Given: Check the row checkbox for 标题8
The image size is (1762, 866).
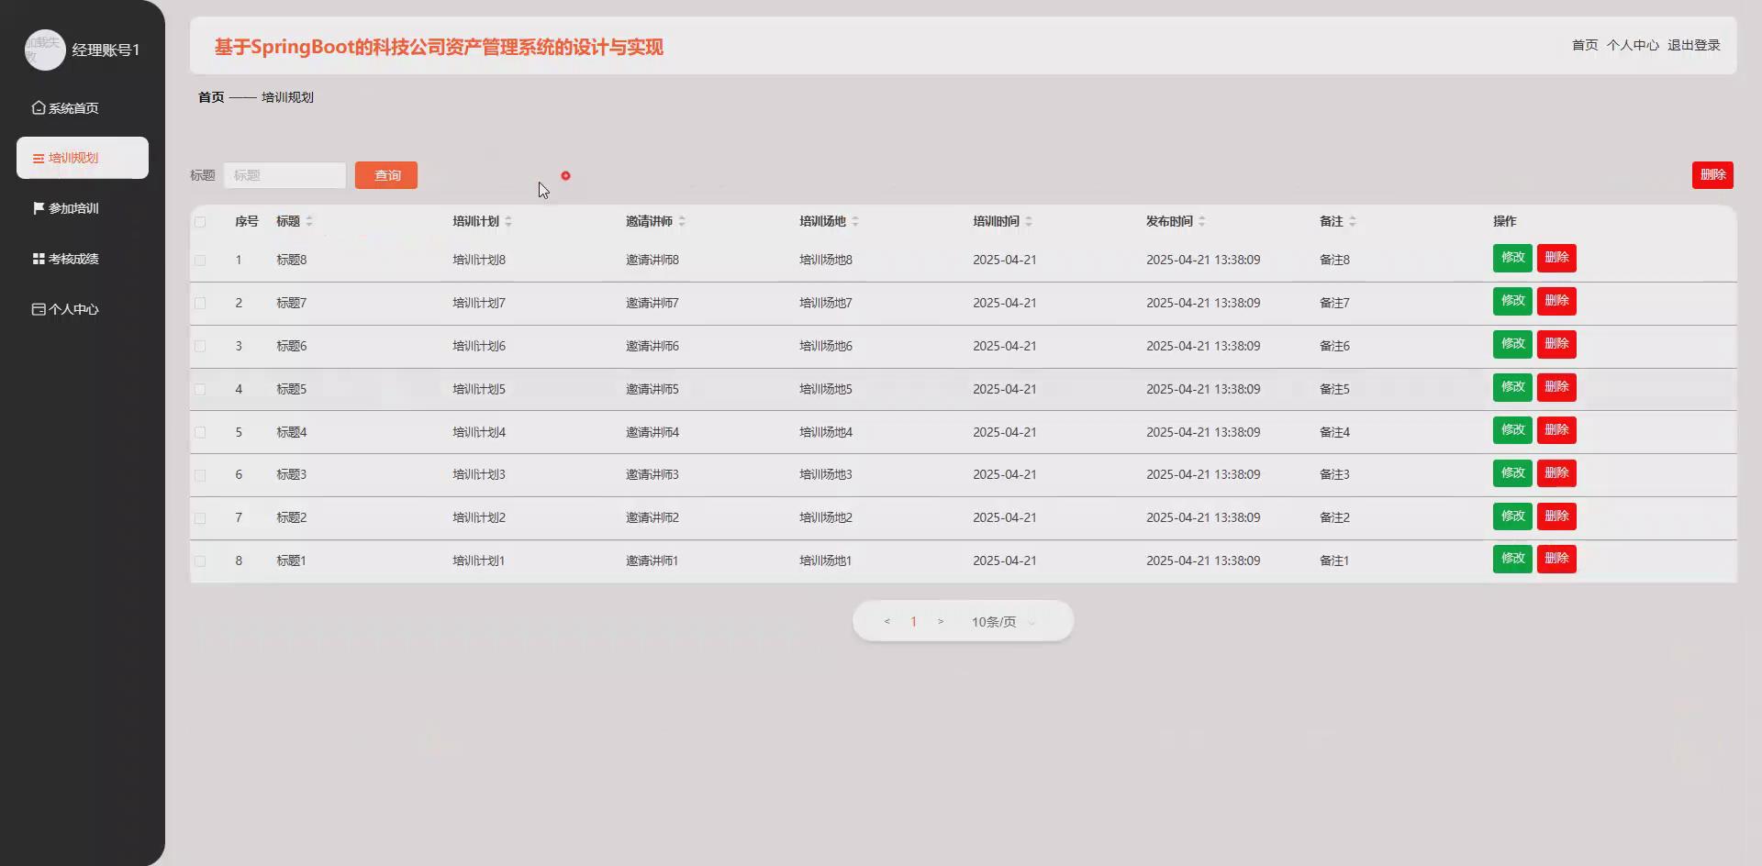Looking at the screenshot, I should tap(200, 260).
